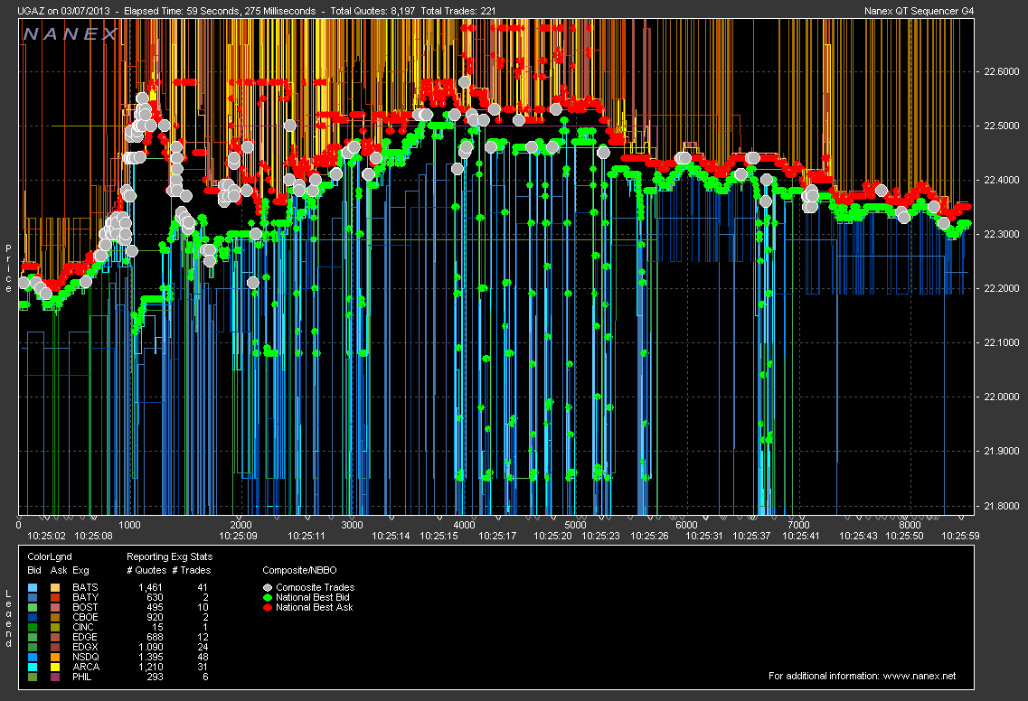Click the '# Quotes' column header

(x=146, y=571)
